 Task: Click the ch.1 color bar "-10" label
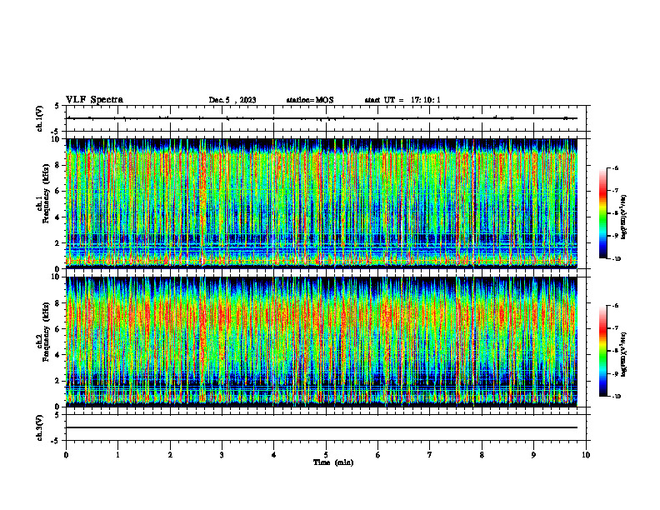(616, 259)
